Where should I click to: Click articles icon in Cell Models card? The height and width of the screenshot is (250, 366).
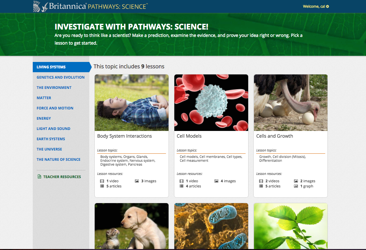click(181, 186)
